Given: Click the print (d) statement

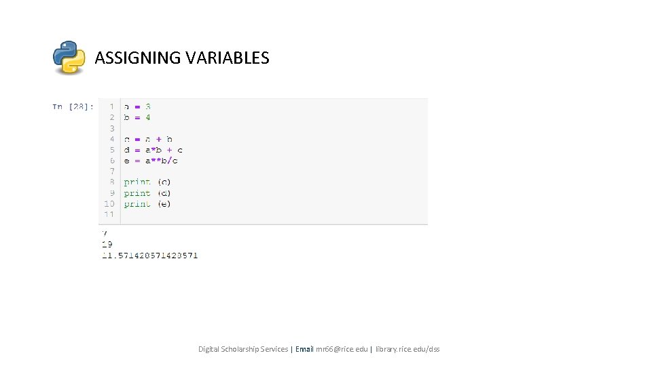Looking at the screenshot, I should click(x=147, y=193).
